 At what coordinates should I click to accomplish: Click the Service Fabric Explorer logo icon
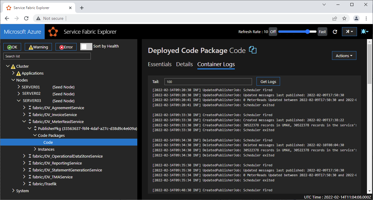[x=53, y=31]
